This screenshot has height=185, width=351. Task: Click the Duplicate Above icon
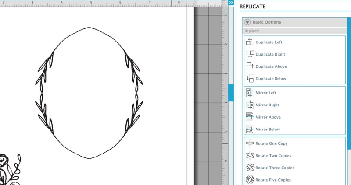pyautogui.click(x=250, y=66)
